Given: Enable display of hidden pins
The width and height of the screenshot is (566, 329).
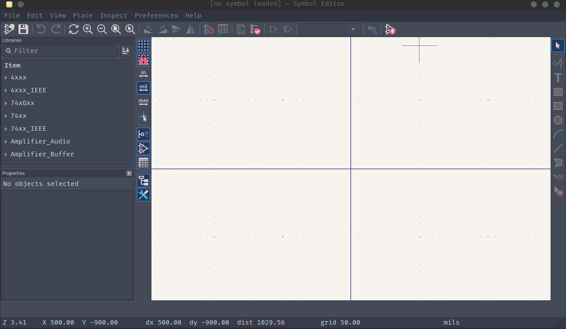Looking at the screenshot, I should pos(143,134).
